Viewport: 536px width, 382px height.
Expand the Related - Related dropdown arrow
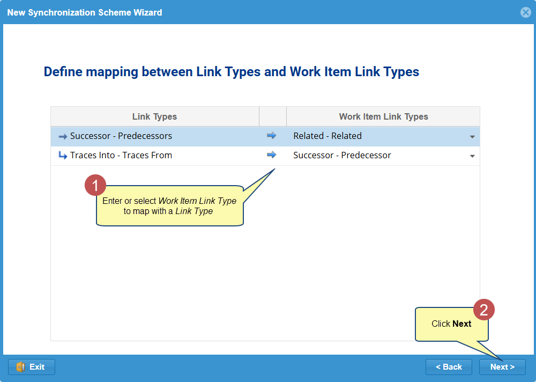coord(472,137)
